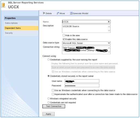Click the Delete X icon
This screenshot has height=118, width=140.
coord(44,13)
